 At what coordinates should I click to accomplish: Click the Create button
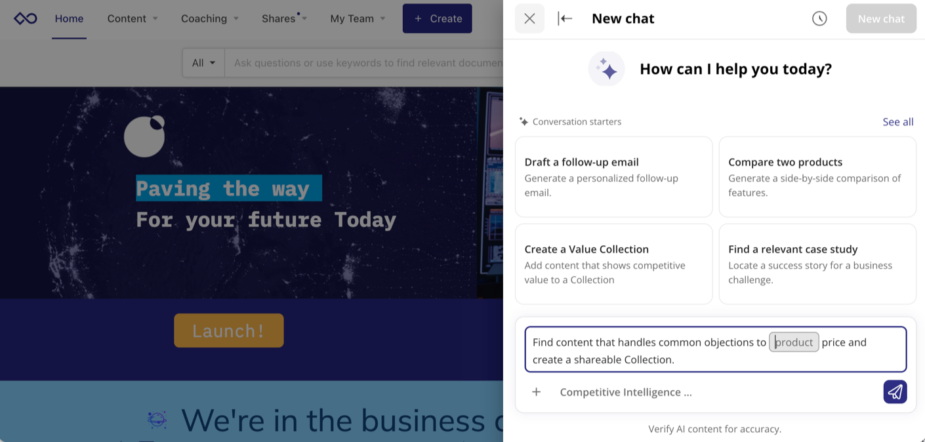(438, 18)
